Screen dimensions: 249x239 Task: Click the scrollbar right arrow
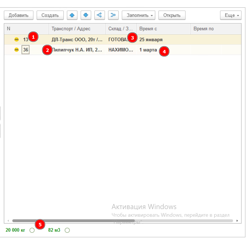point(237,221)
